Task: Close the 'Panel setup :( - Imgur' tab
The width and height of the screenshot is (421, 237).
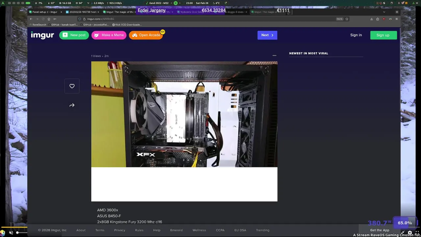Action: (61, 12)
